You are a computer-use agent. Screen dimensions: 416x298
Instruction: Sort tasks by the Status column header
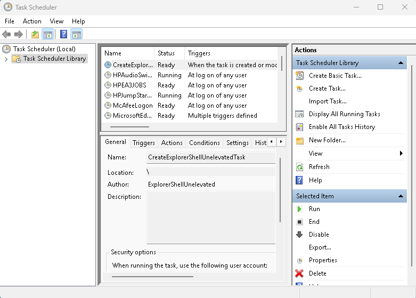click(x=169, y=53)
